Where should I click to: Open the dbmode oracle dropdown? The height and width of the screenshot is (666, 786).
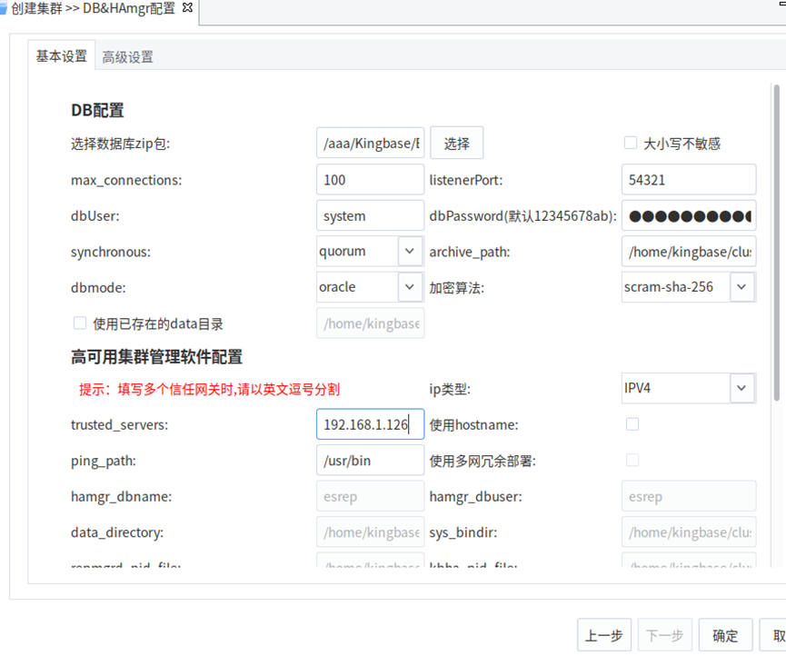410,287
